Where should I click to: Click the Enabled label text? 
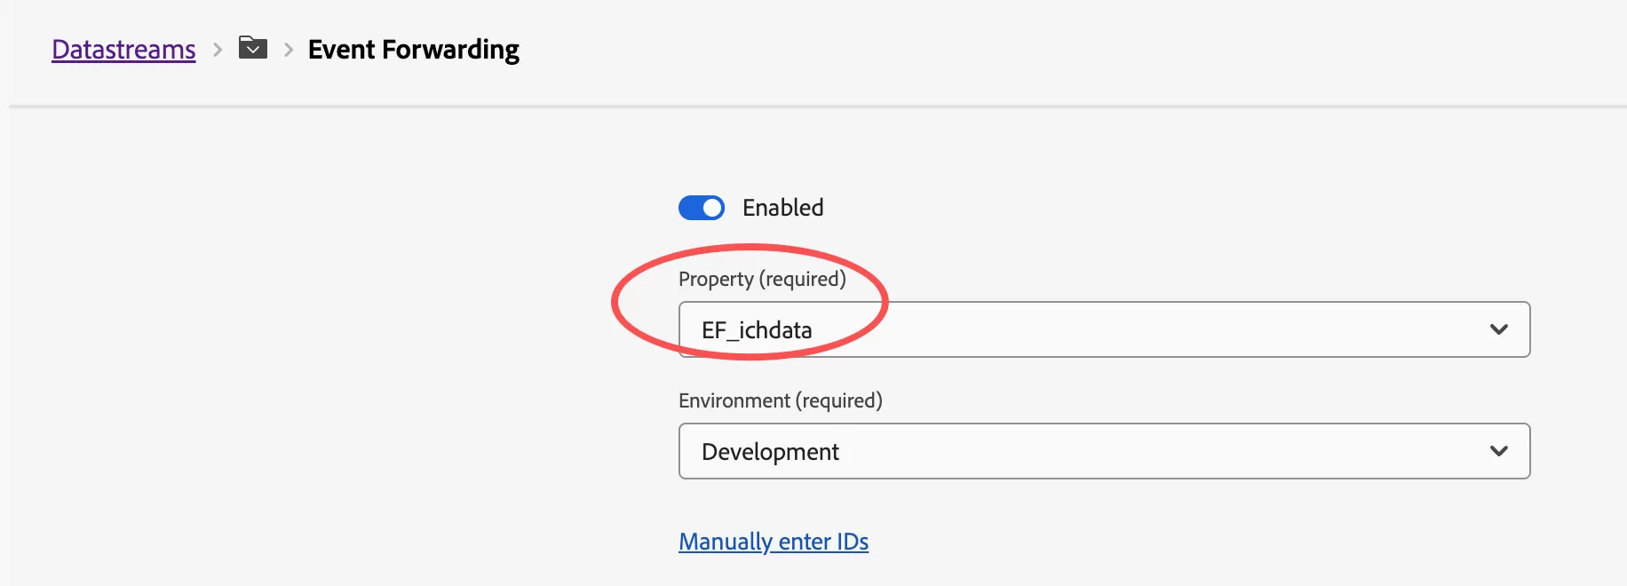pyautogui.click(x=782, y=208)
